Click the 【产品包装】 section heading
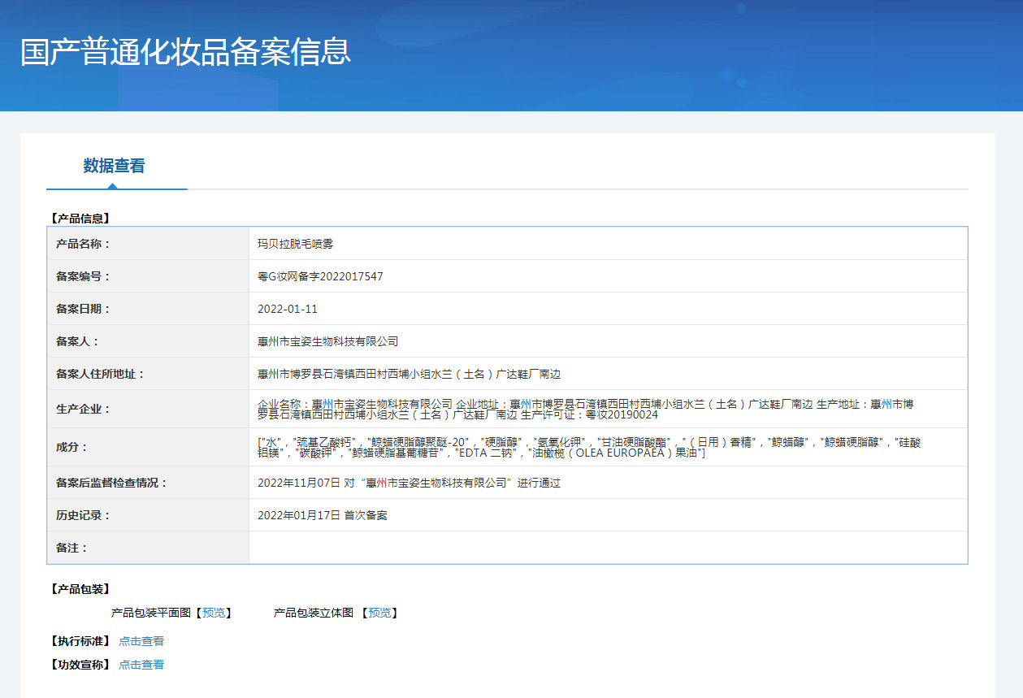Image resolution: width=1023 pixels, height=698 pixels. coord(79,589)
